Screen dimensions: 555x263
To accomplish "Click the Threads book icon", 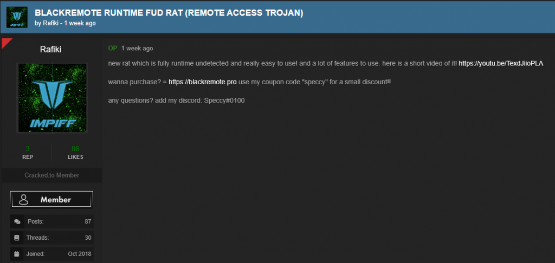I will click(17, 238).
